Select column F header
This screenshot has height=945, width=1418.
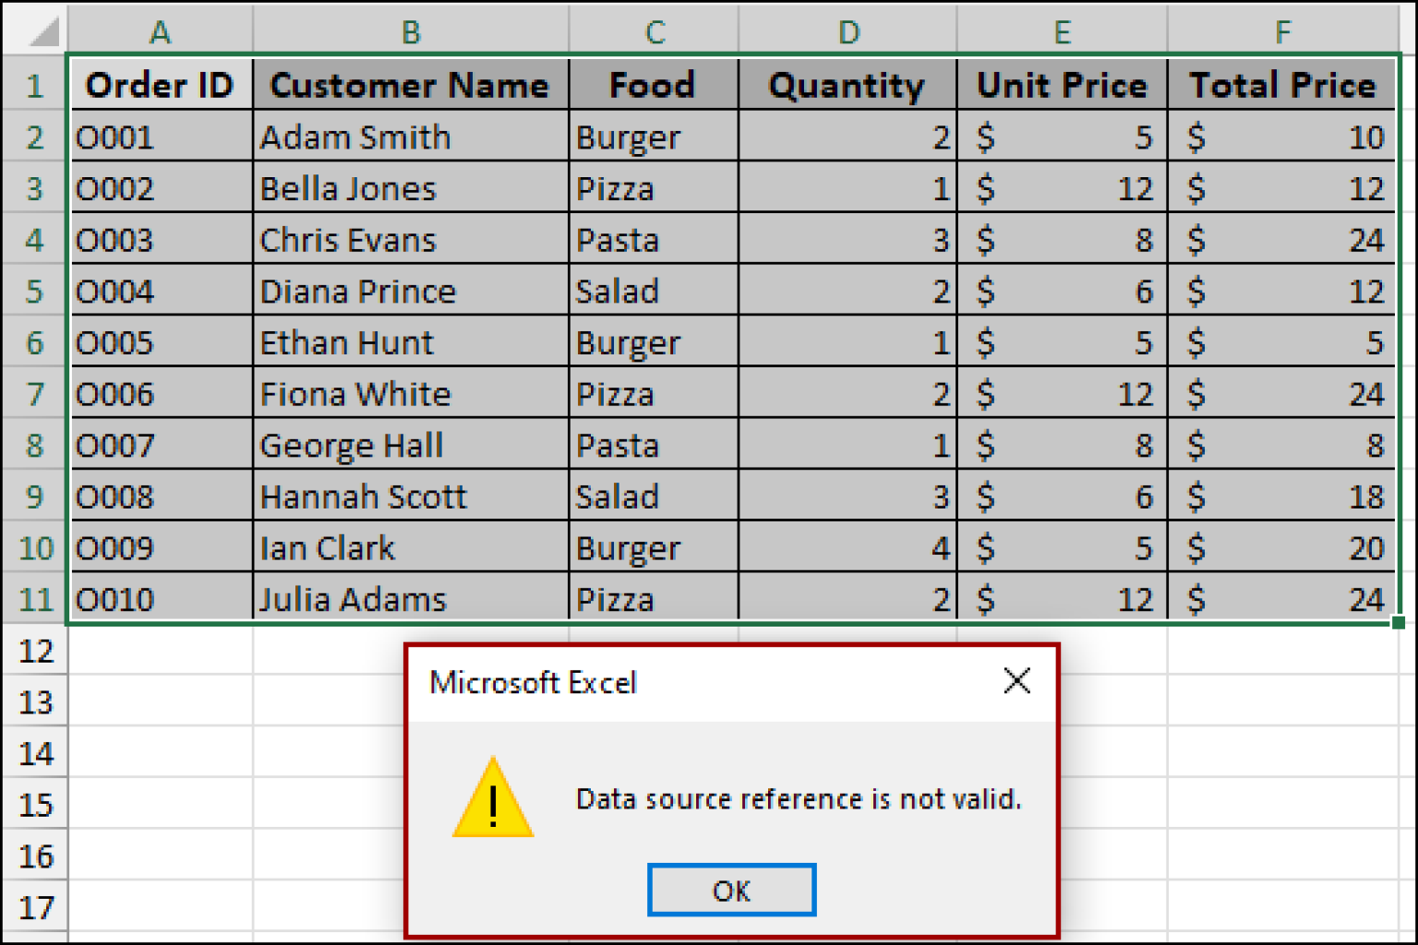click(x=1281, y=30)
